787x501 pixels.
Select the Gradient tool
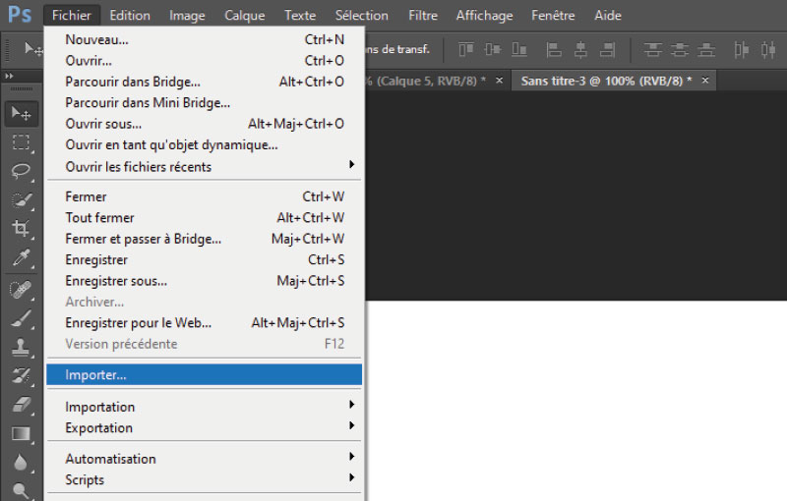coord(22,433)
